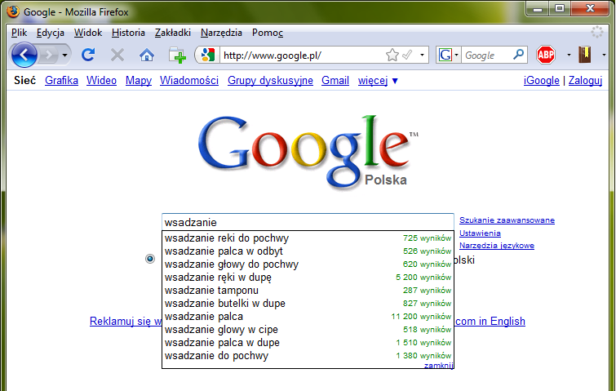Select the suggestion with 11 200 wyników
The image size is (616, 391).
[308, 317]
